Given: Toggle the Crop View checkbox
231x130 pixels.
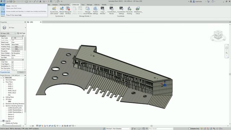Looking at the screenshot, I should (x=13, y=62).
